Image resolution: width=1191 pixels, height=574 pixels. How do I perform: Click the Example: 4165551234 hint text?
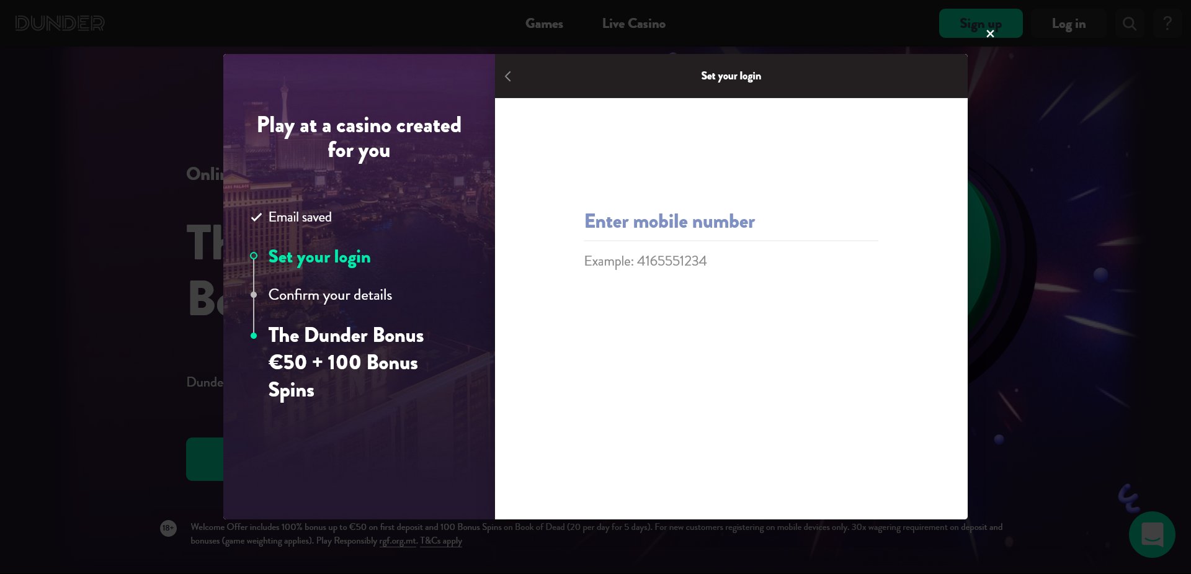(645, 261)
